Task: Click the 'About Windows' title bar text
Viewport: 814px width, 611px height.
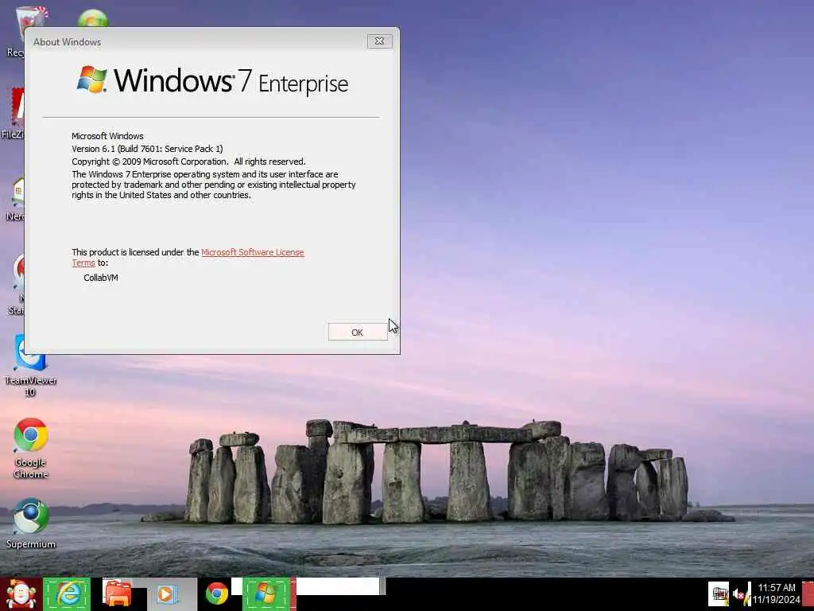Action: 67,42
